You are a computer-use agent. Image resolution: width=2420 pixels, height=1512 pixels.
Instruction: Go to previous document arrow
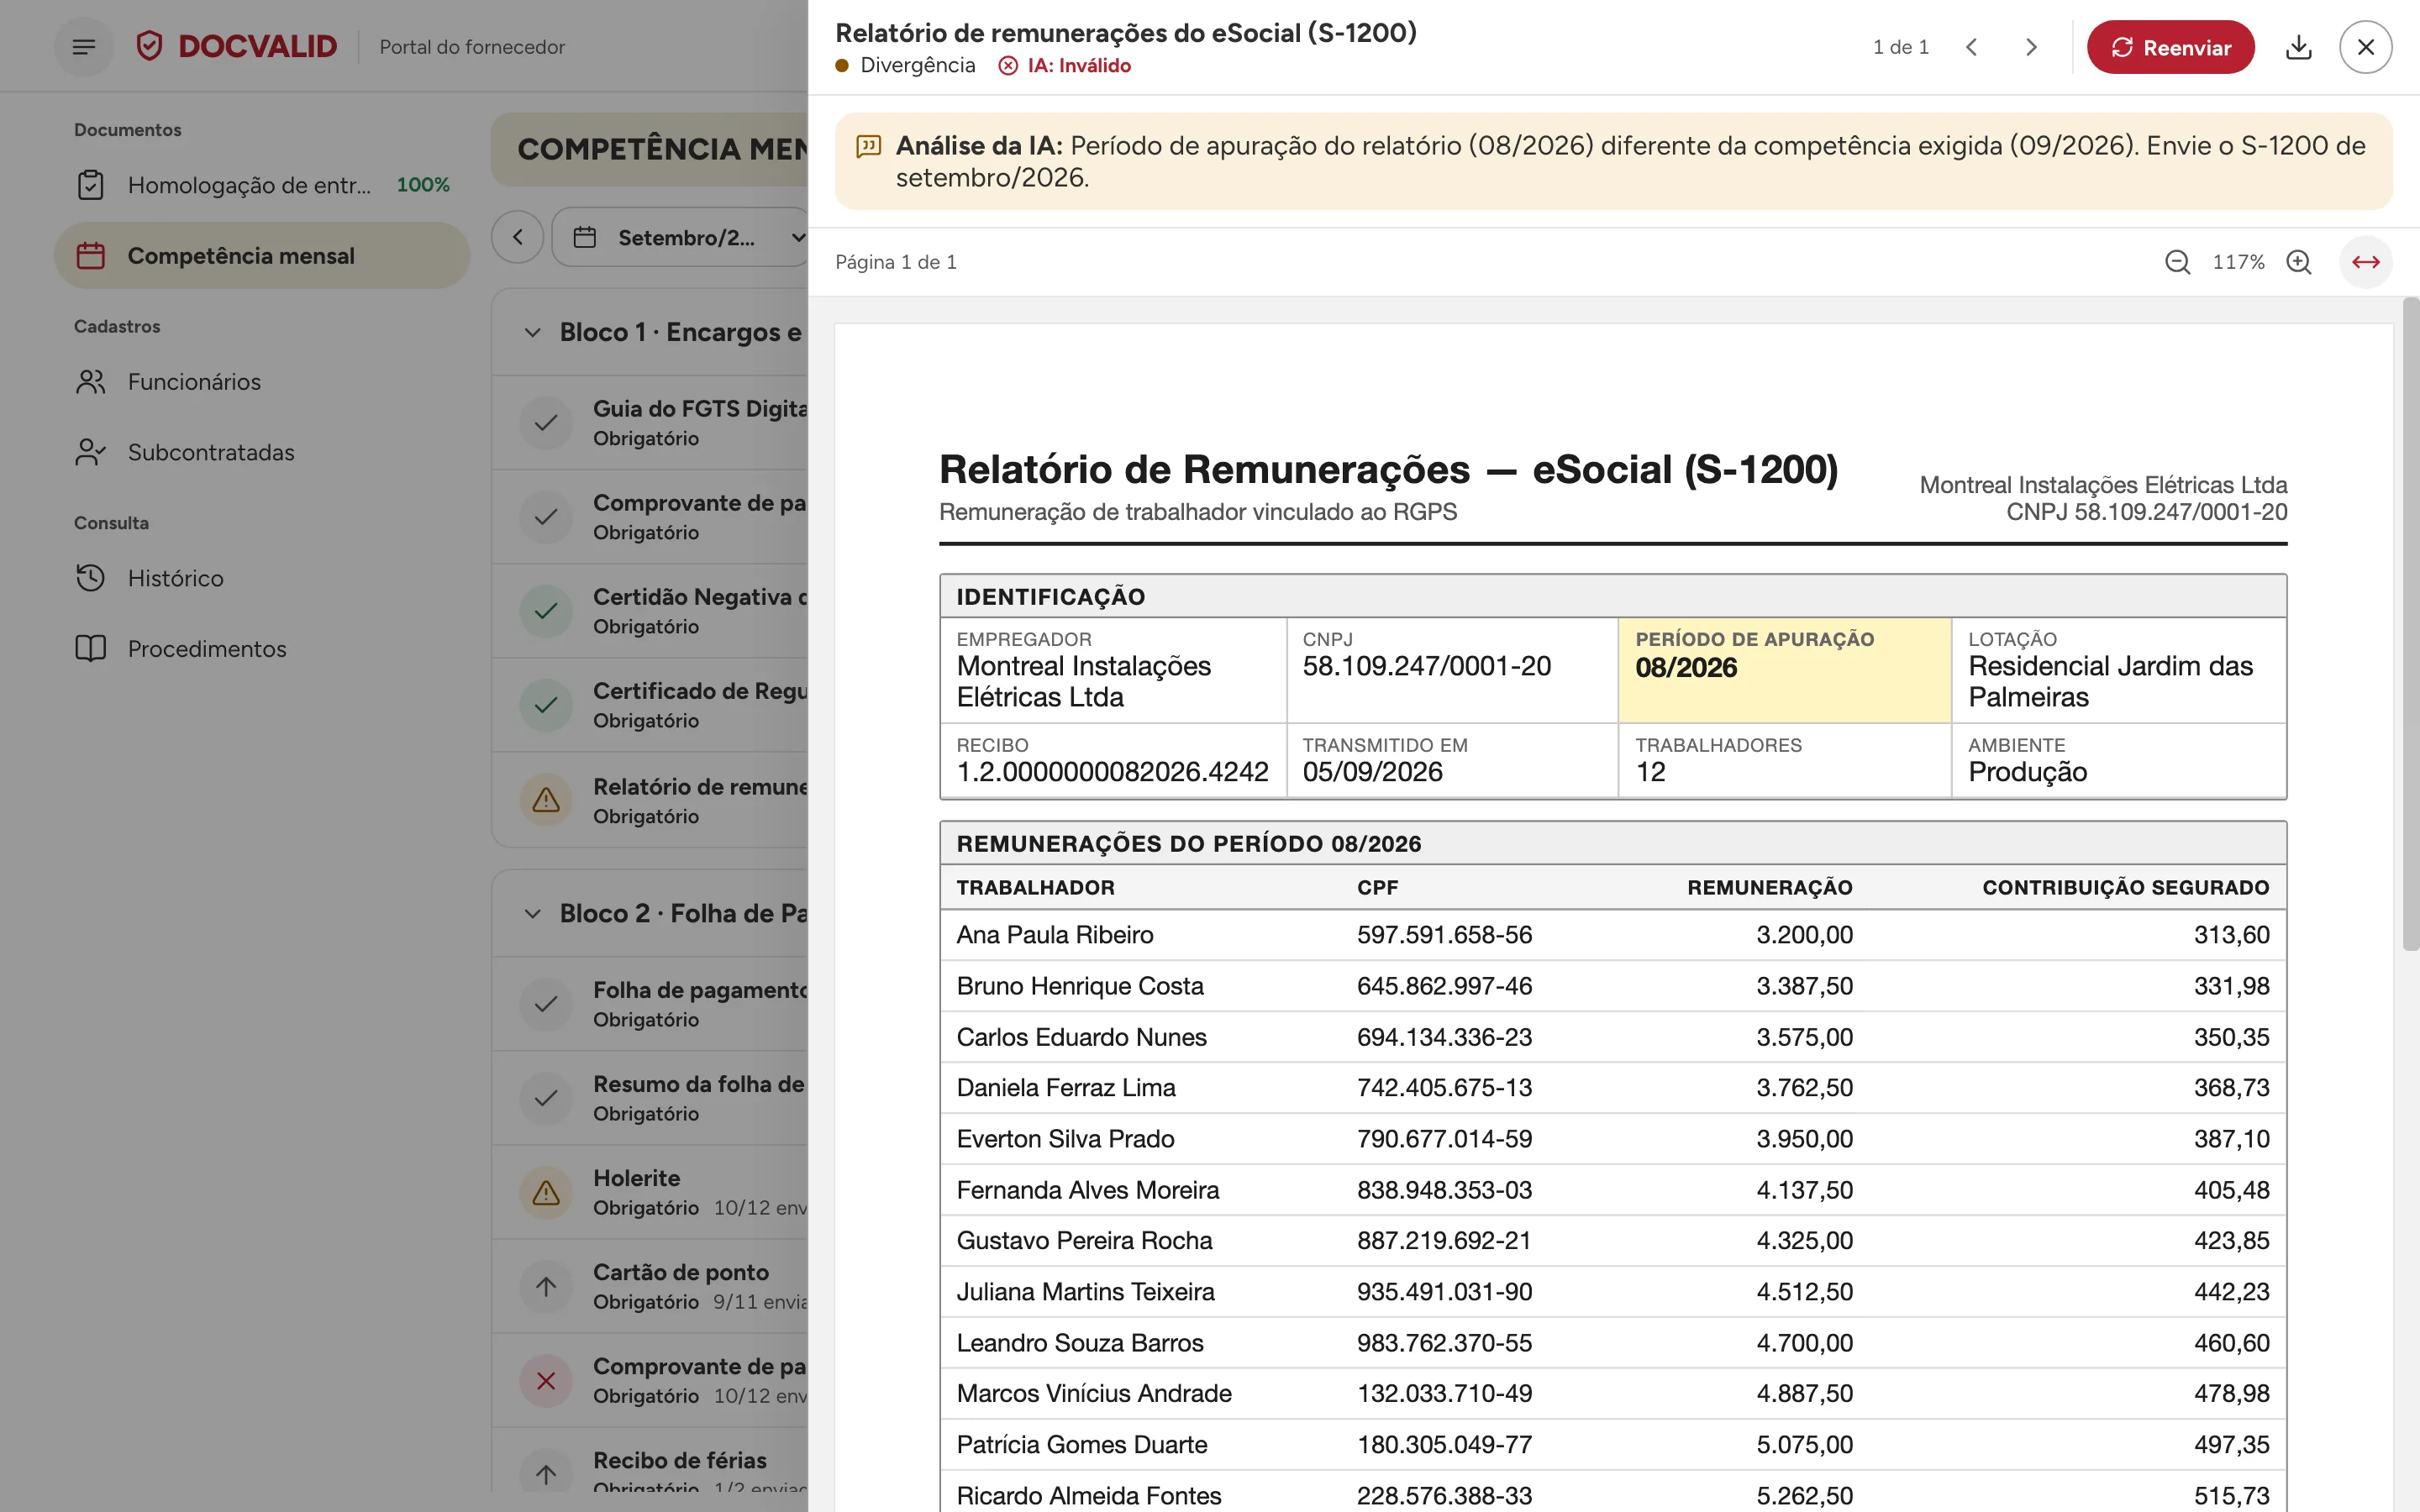pos(1971,47)
